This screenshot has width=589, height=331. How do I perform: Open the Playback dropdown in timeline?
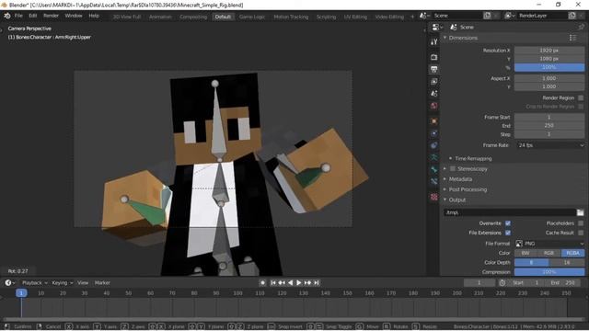click(35, 282)
